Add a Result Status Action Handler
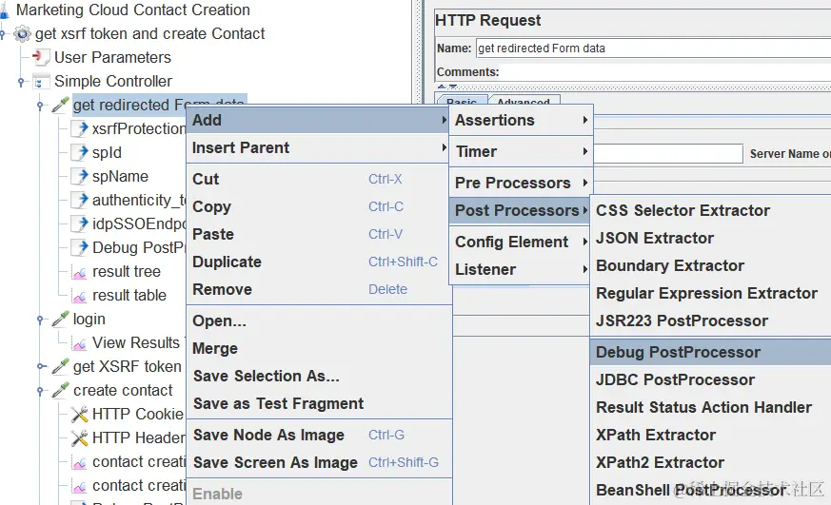The height and width of the screenshot is (505, 831). (711, 407)
